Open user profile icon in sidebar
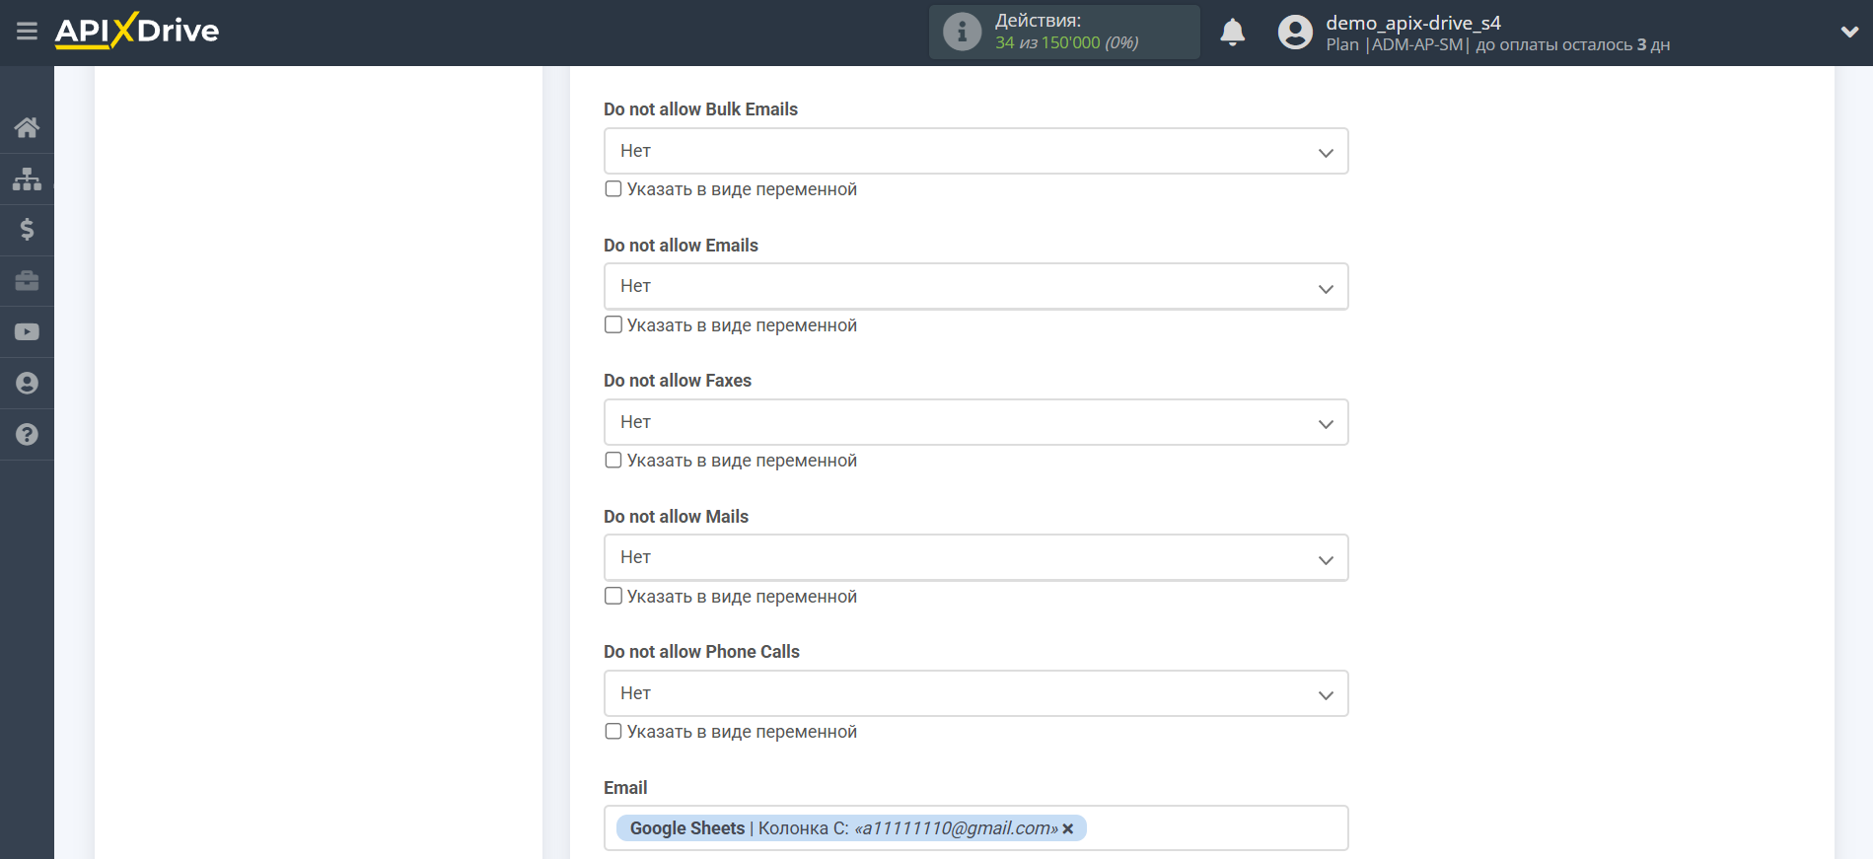Image resolution: width=1873 pixels, height=859 pixels. point(27,384)
